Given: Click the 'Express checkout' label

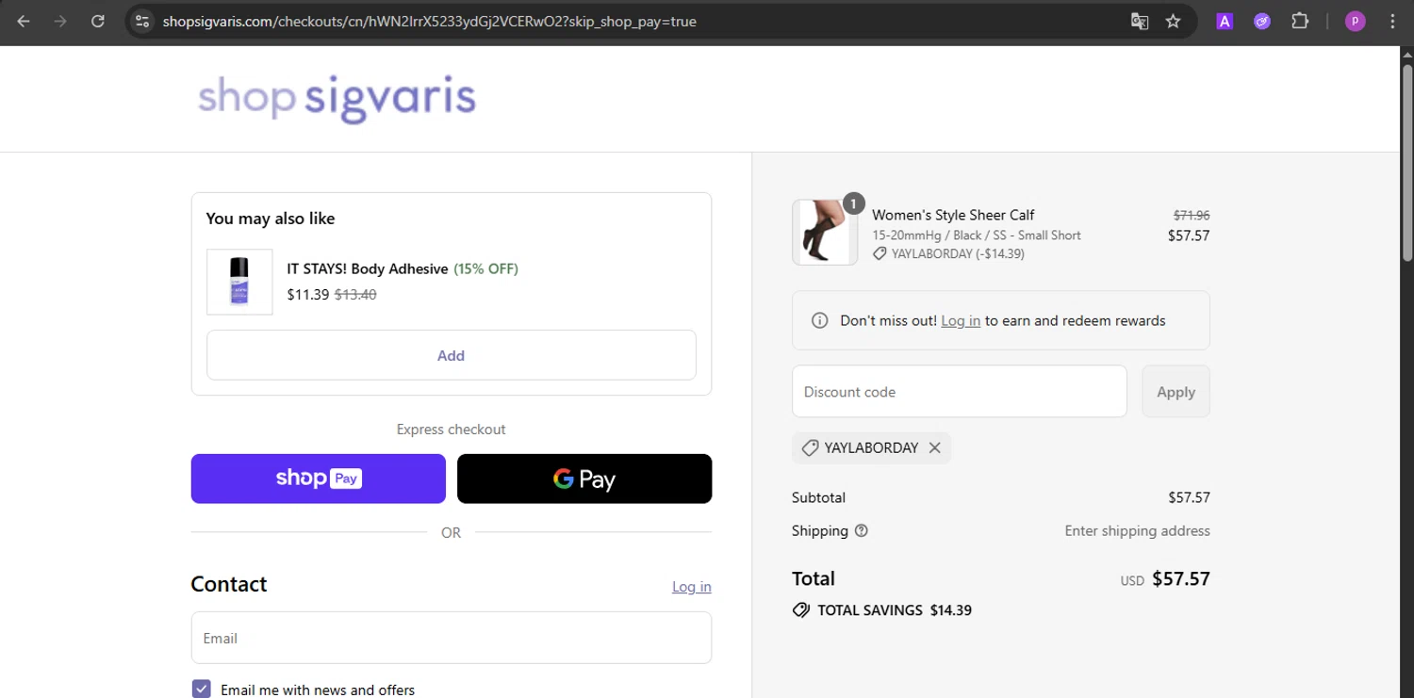Looking at the screenshot, I should click(452, 430).
